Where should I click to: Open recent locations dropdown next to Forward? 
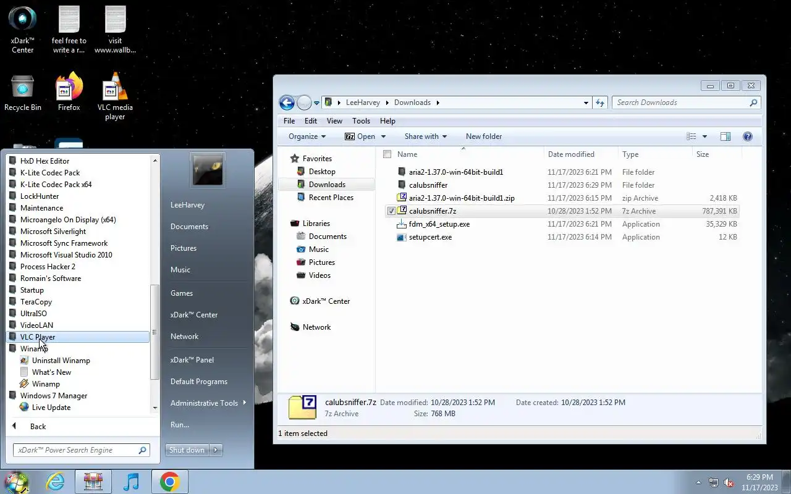[x=316, y=103]
